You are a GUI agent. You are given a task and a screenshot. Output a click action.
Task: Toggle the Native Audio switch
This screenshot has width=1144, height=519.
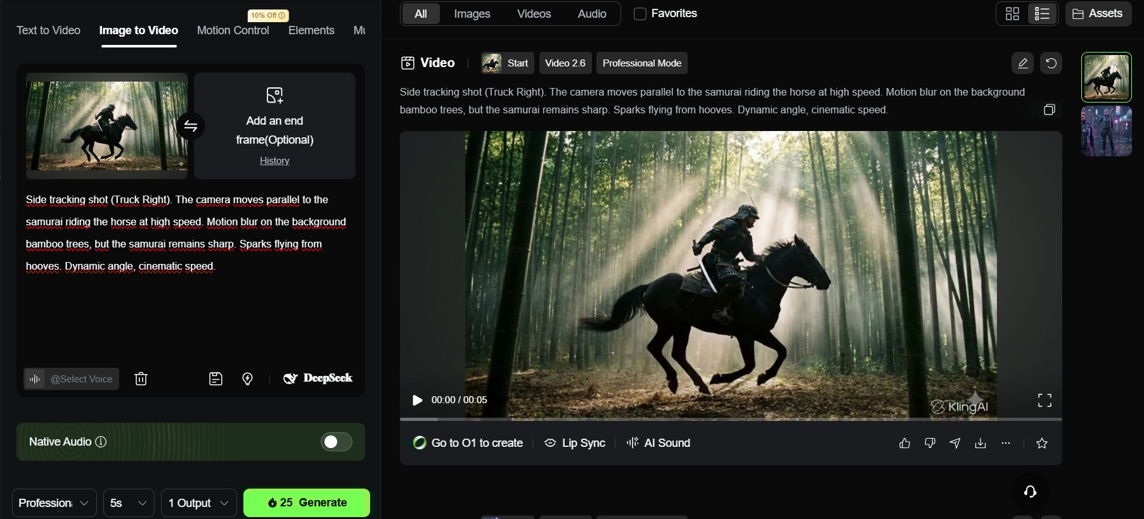tap(337, 442)
